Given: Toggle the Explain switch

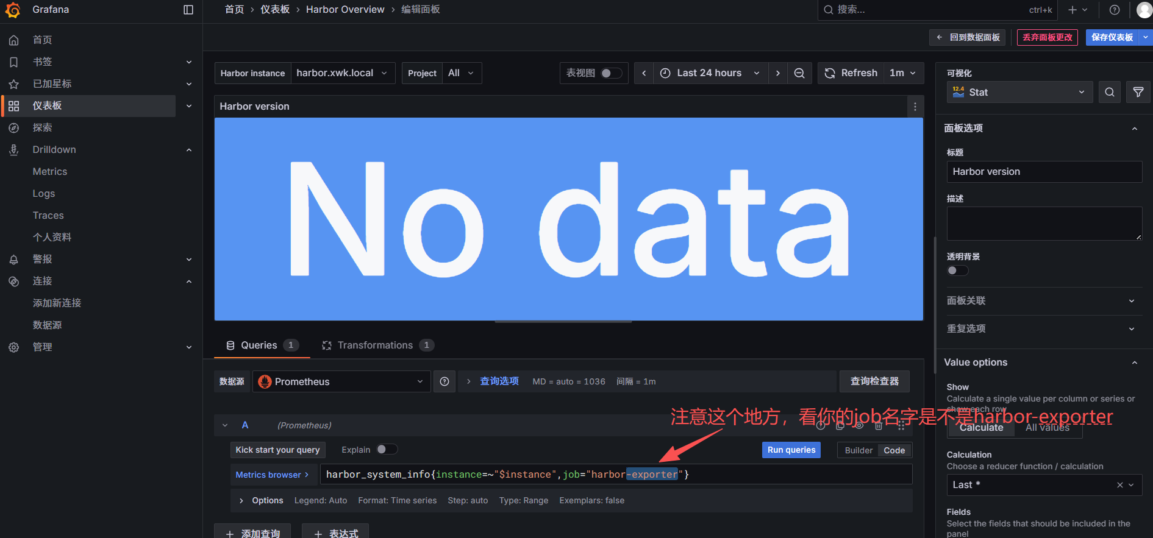Looking at the screenshot, I should (x=387, y=450).
